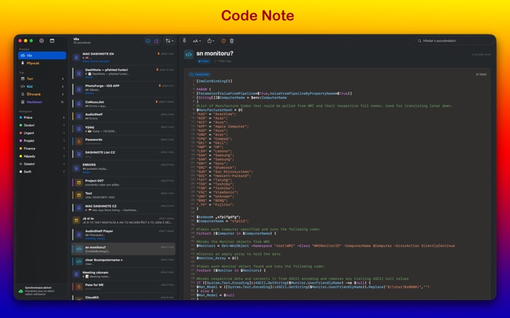Select the 'Osobní' category

[42, 125]
